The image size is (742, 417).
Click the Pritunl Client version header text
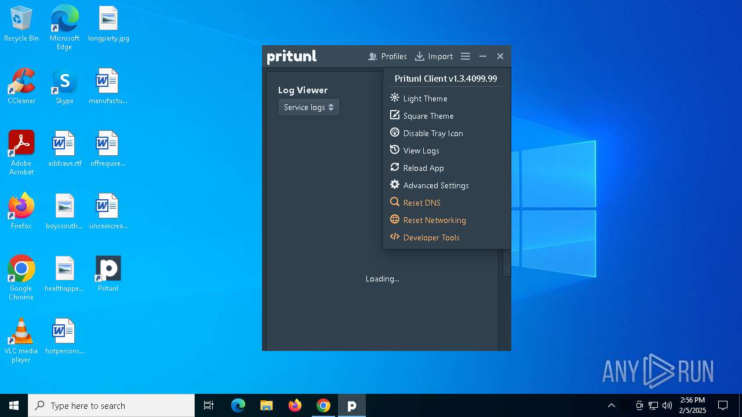(446, 79)
